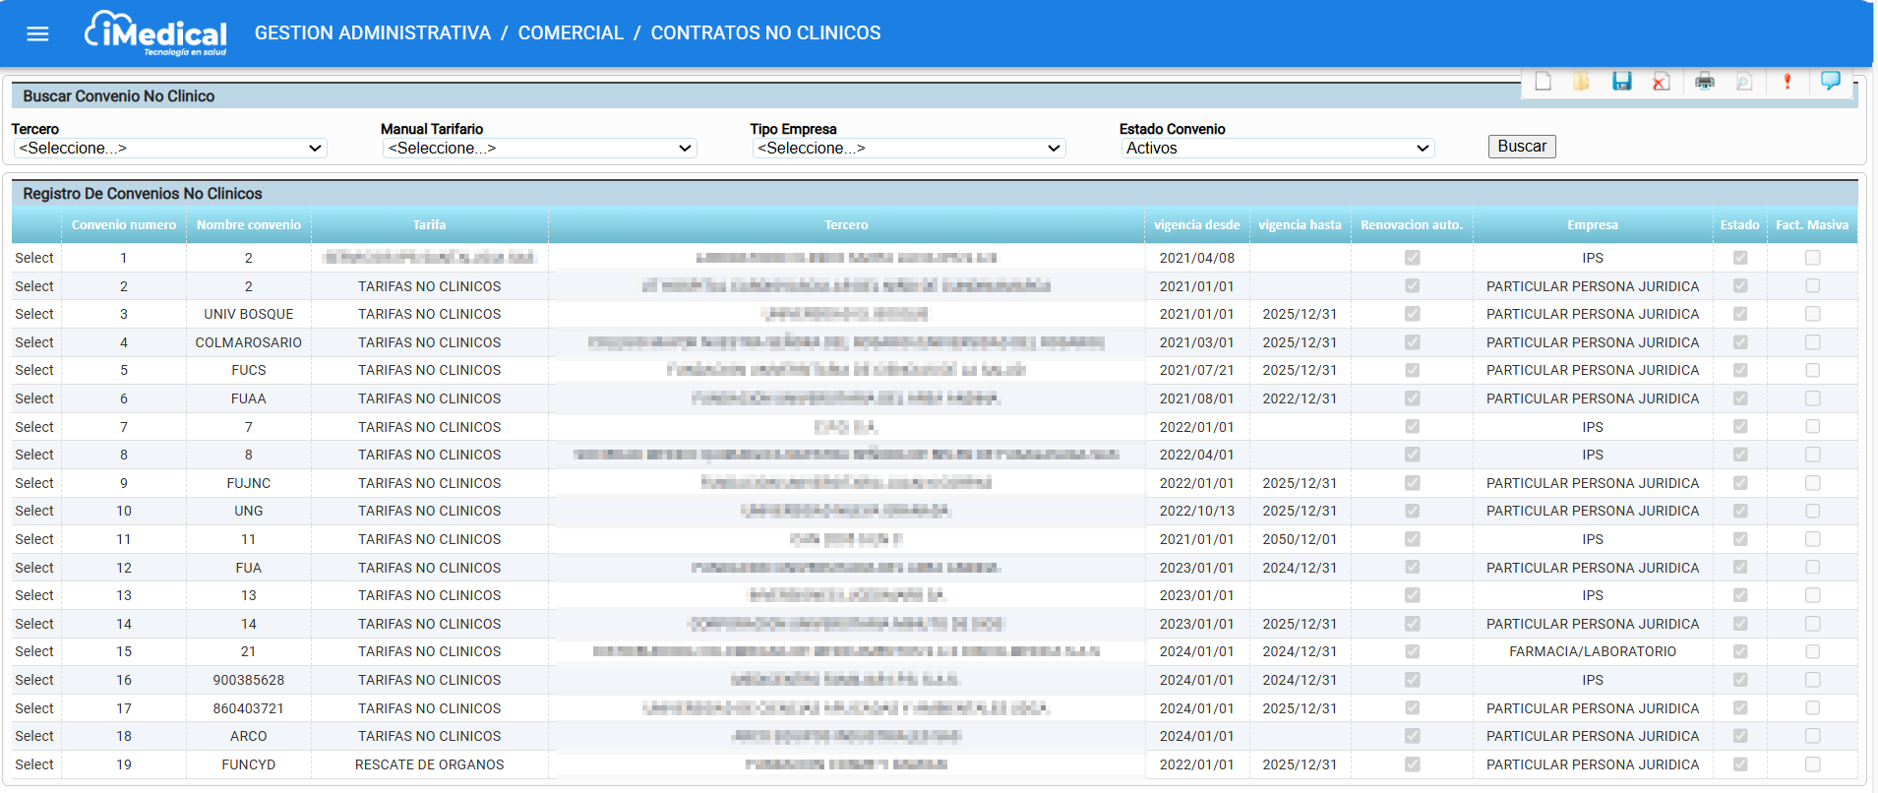Open the hamburger navigation menu
The image size is (1878, 793).
[x=37, y=34]
